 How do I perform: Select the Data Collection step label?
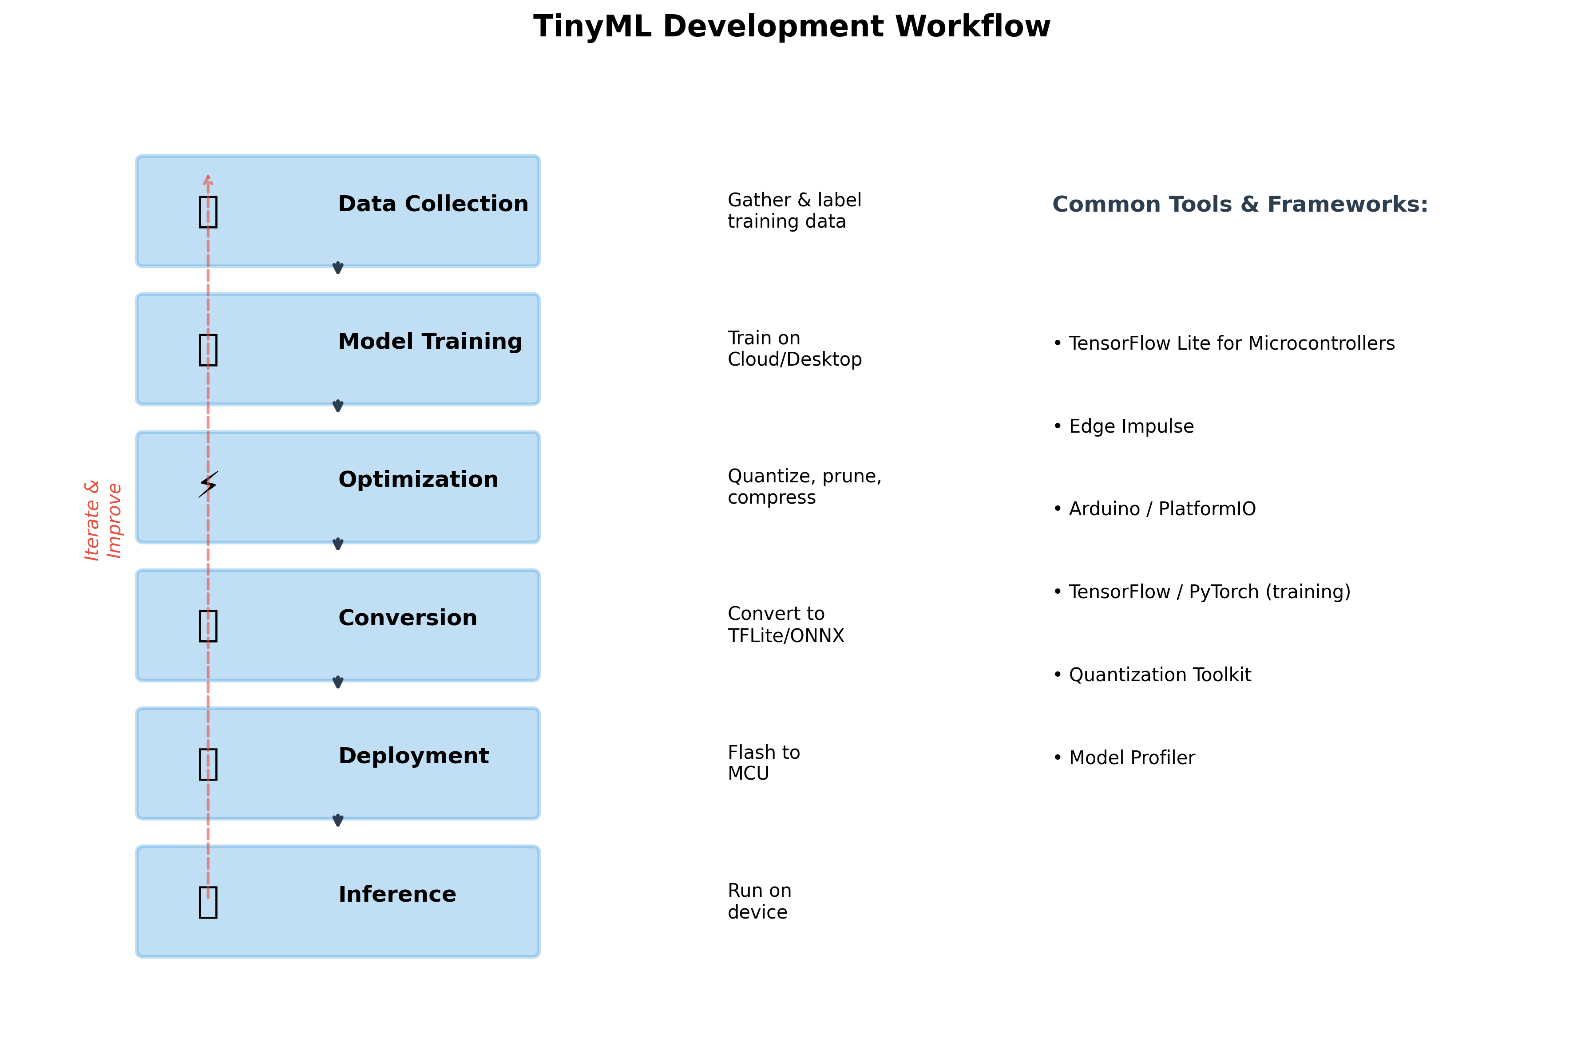click(x=433, y=204)
